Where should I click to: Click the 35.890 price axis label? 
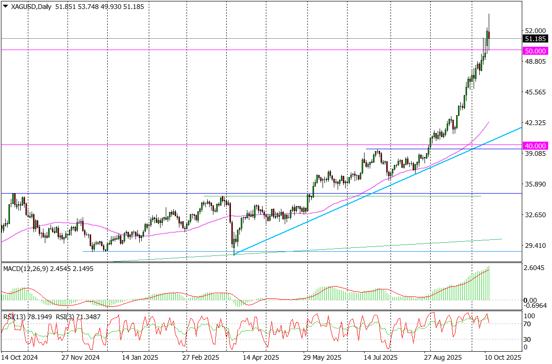point(535,184)
